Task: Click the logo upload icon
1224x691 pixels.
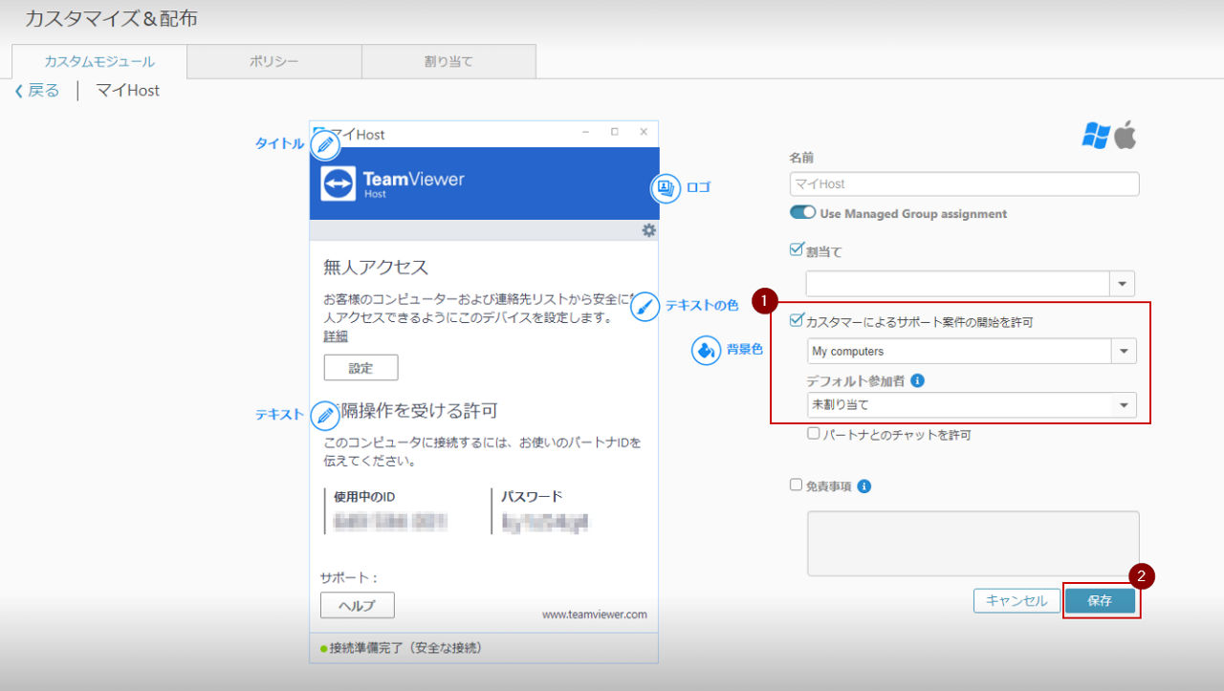Action: pos(666,188)
